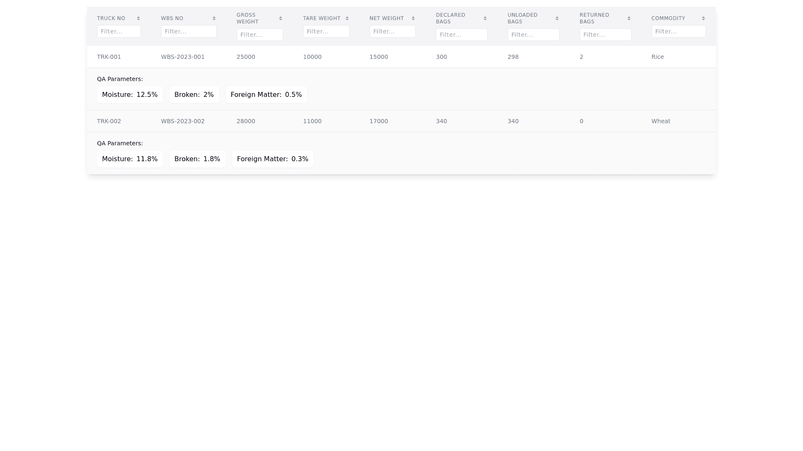Select the Moisture 12.5% badge
The height and width of the screenshot is (451, 803).
point(130,94)
